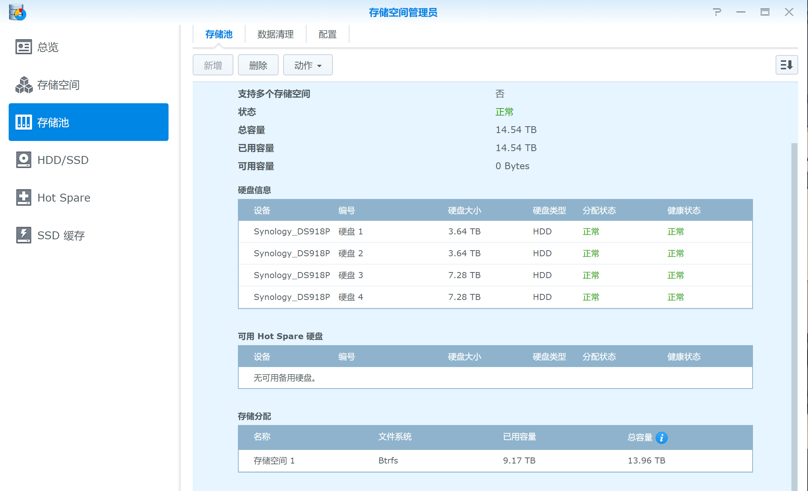Select the 存储空间 1 row
The width and height of the screenshot is (808, 491).
(x=495, y=460)
